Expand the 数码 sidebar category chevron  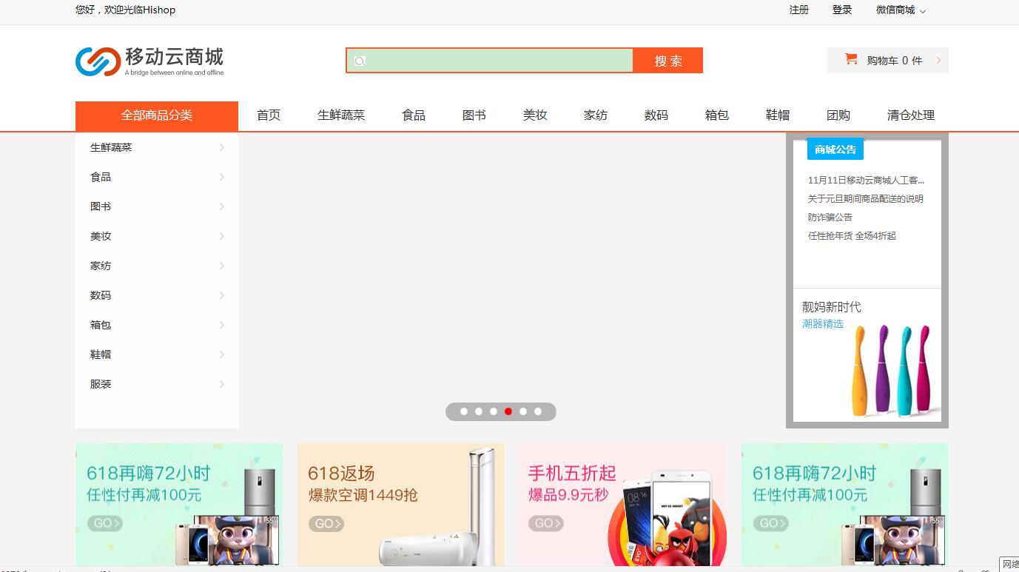222,295
